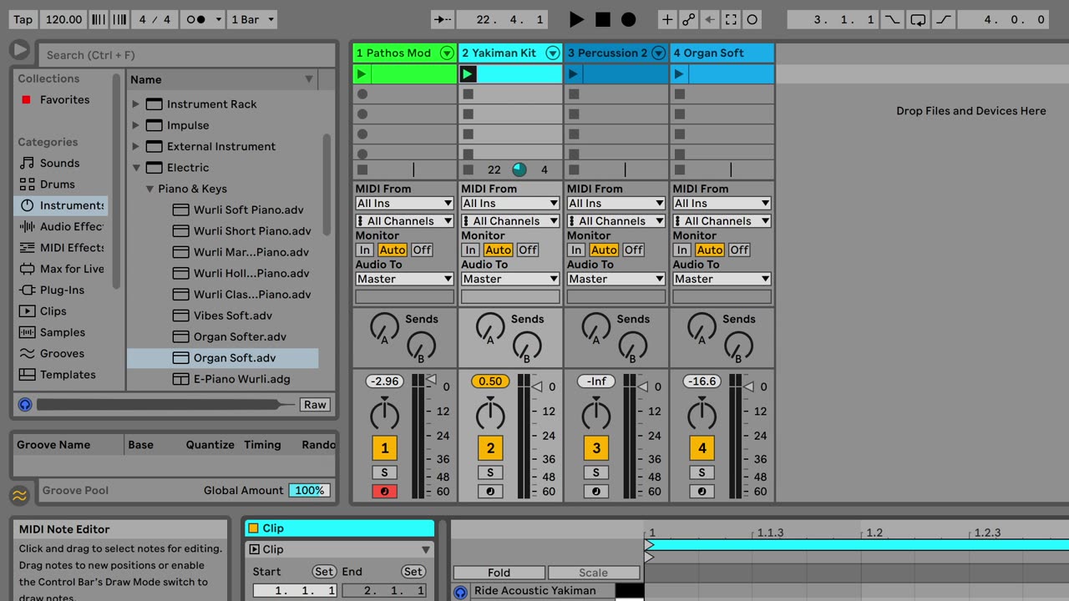Click the Tap tempo button

coord(23,19)
